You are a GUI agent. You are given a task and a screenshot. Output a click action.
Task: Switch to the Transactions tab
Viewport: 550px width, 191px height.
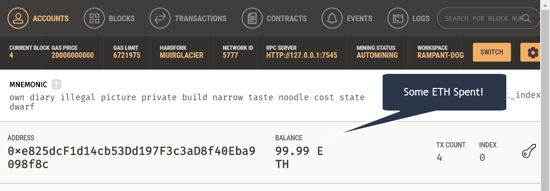point(201,18)
